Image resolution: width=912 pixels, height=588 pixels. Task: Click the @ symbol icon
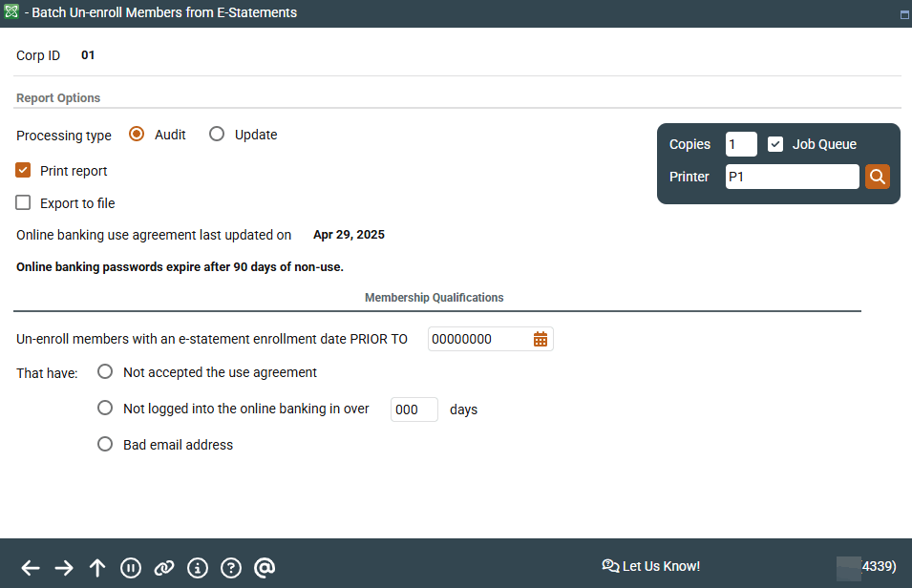265,568
